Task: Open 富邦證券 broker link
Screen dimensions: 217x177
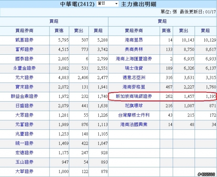Action: [24, 50]
